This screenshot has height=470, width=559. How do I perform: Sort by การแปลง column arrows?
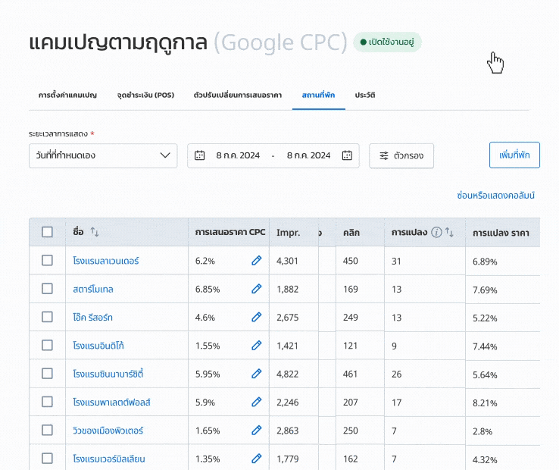450,232
